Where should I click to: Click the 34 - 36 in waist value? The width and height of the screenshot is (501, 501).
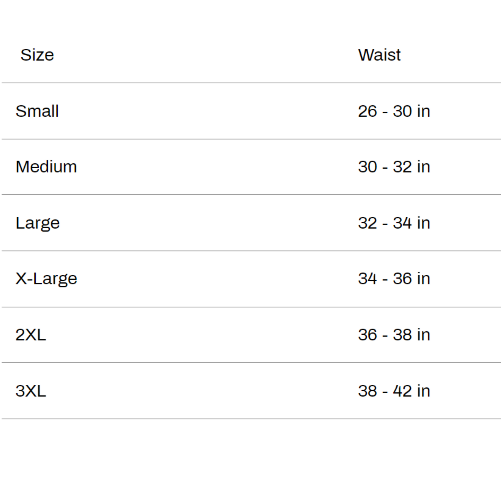394,279
